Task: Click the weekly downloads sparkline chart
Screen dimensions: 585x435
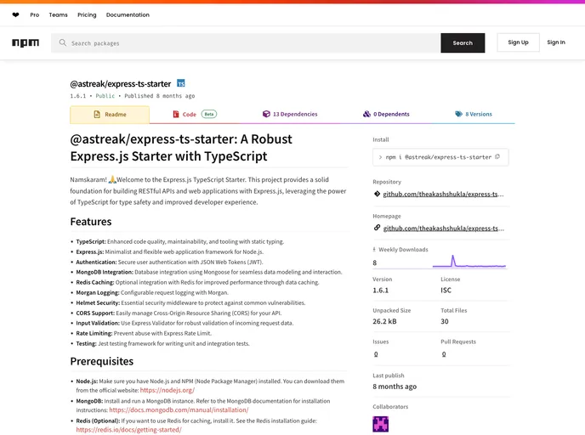Action: coord(469,262)
